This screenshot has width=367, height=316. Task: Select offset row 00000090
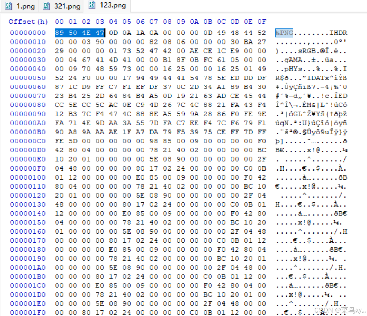coord(28,114)
